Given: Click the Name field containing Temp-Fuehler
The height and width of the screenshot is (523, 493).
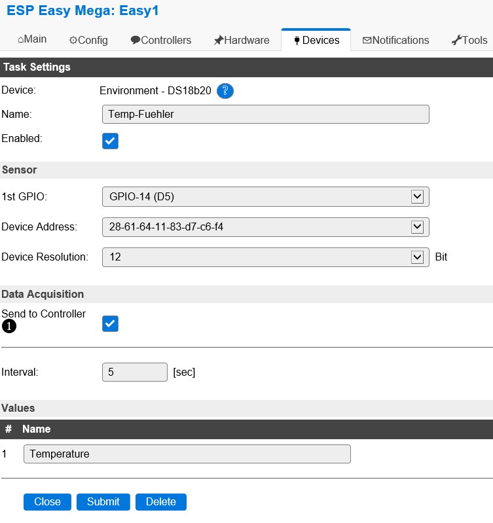Looking at the screenshot, I should (x=265, y=114).
